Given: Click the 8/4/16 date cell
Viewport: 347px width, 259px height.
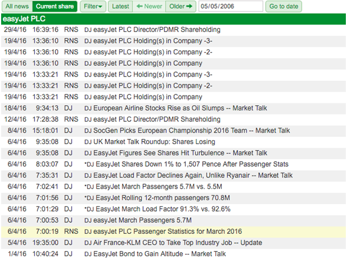Looking at the screenshot, I should coord(17,130).
